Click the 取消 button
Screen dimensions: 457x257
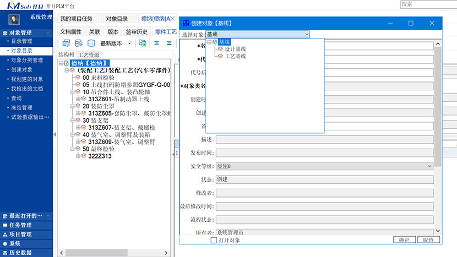pyautogui.click(x=428, y=240)
